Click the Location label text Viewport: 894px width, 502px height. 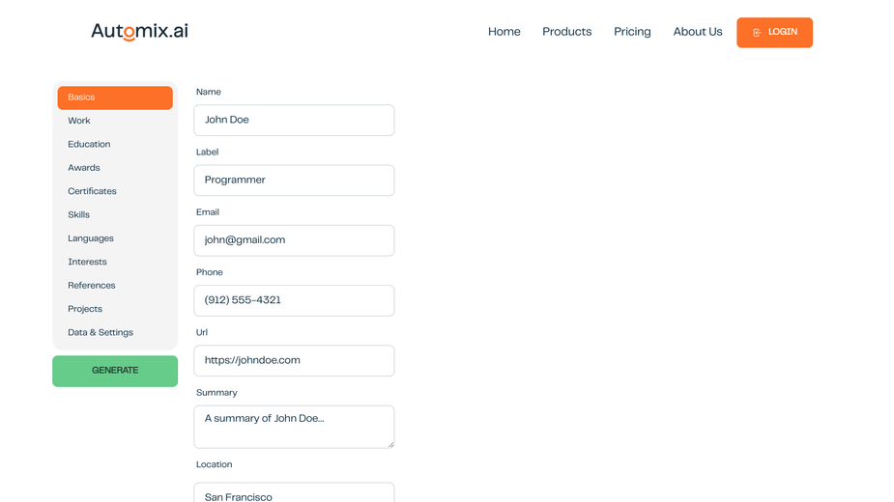click(215, 464)
